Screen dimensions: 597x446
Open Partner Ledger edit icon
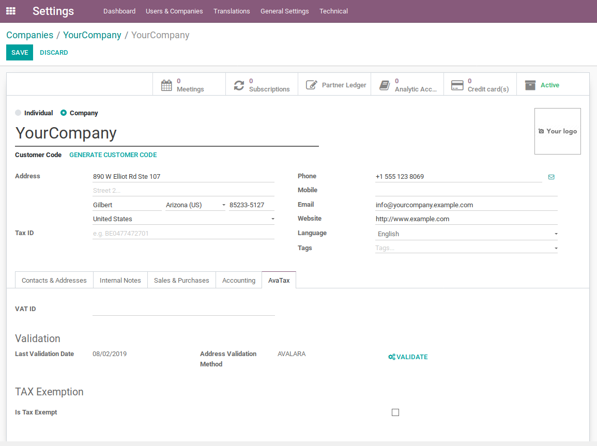coord(311,85)
